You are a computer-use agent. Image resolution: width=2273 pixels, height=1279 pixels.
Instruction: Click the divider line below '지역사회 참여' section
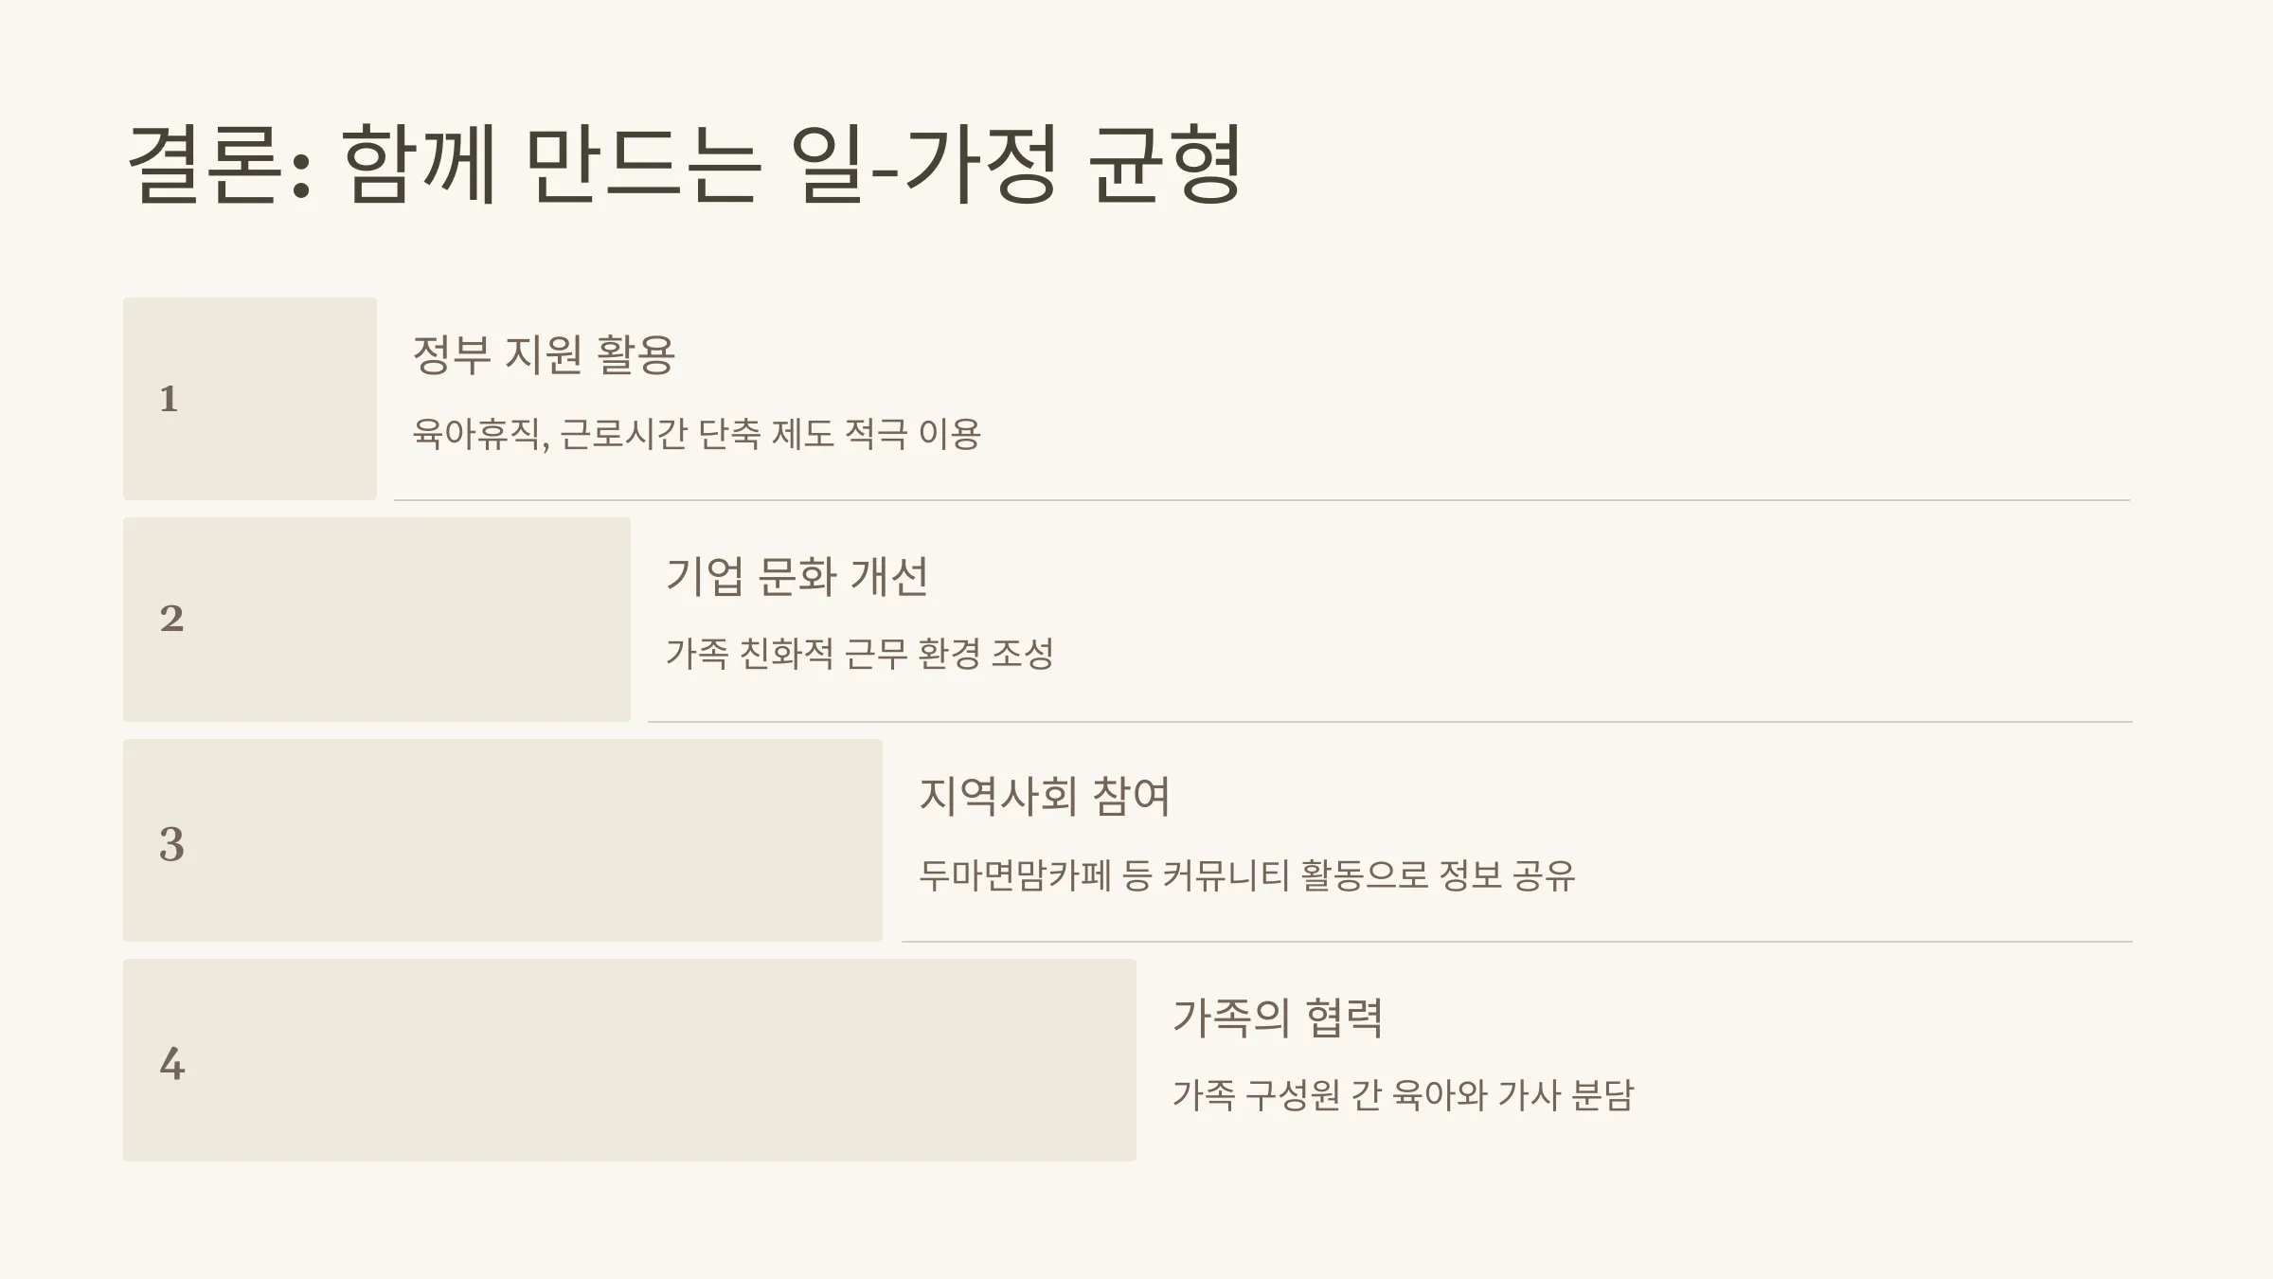click(x=1517, y=942)
